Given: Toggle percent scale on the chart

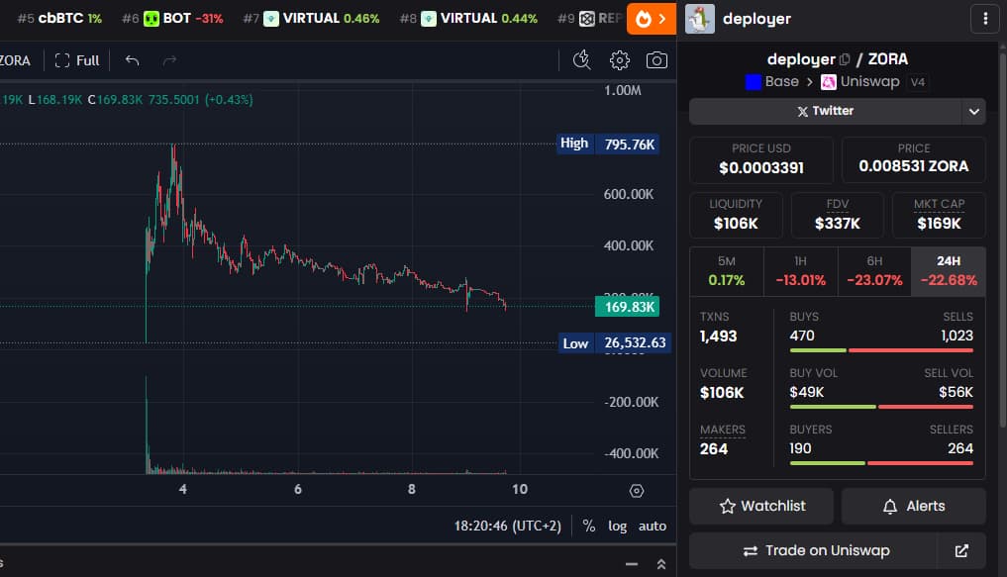Looking at the screenshot, I should click(589, 526).
